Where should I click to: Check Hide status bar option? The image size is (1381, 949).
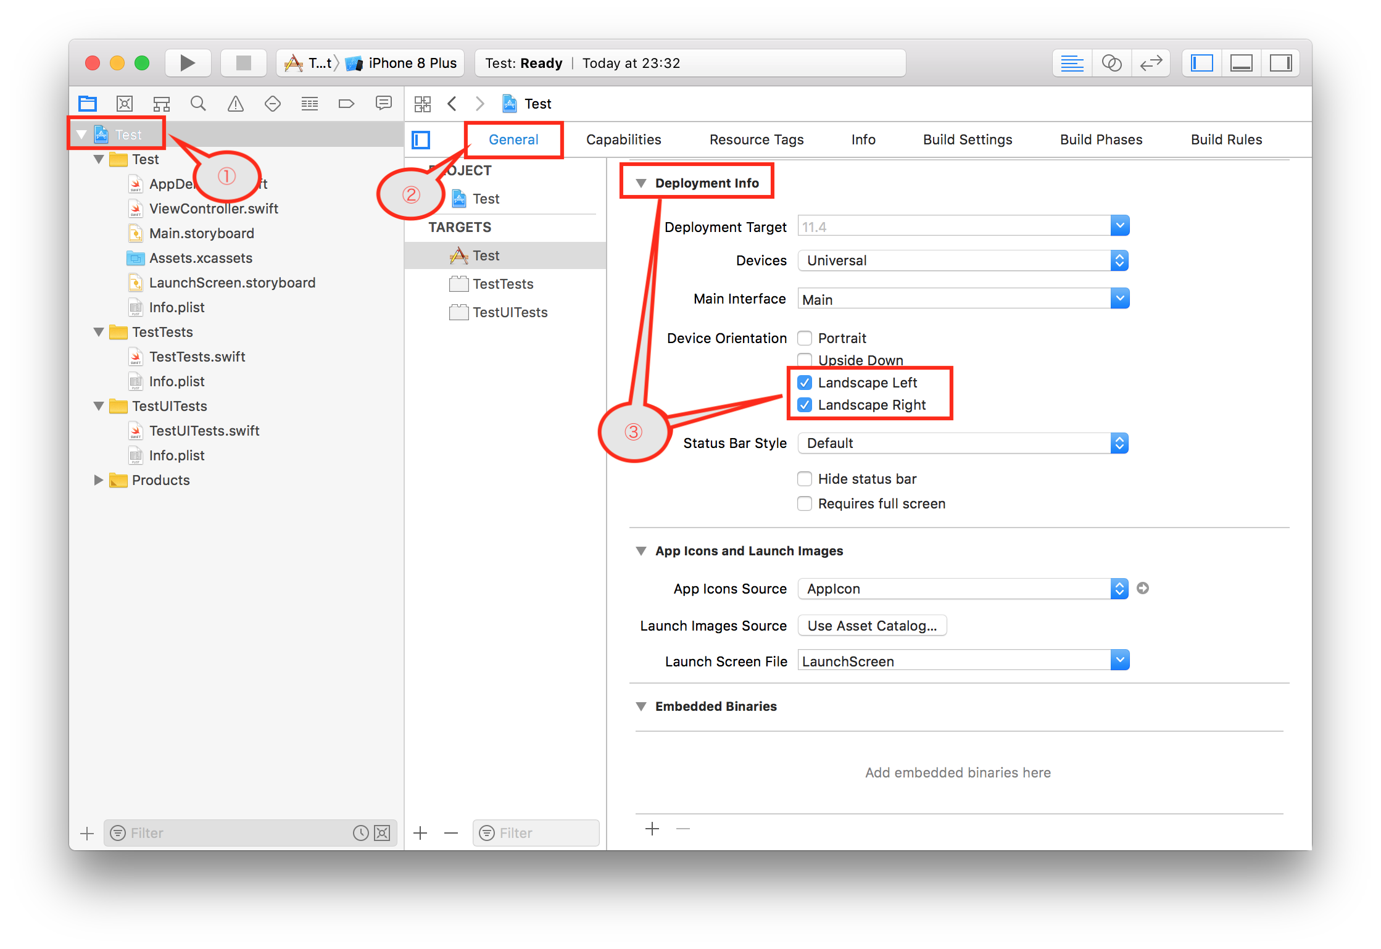(x=805, y=479)
